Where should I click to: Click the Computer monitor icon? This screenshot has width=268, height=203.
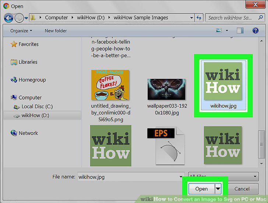coord(14,98)
